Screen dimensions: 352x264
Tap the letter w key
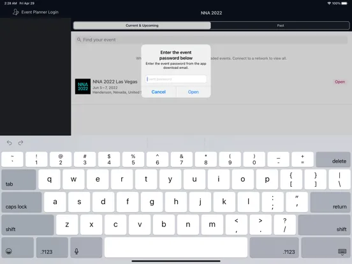[73, 180]
